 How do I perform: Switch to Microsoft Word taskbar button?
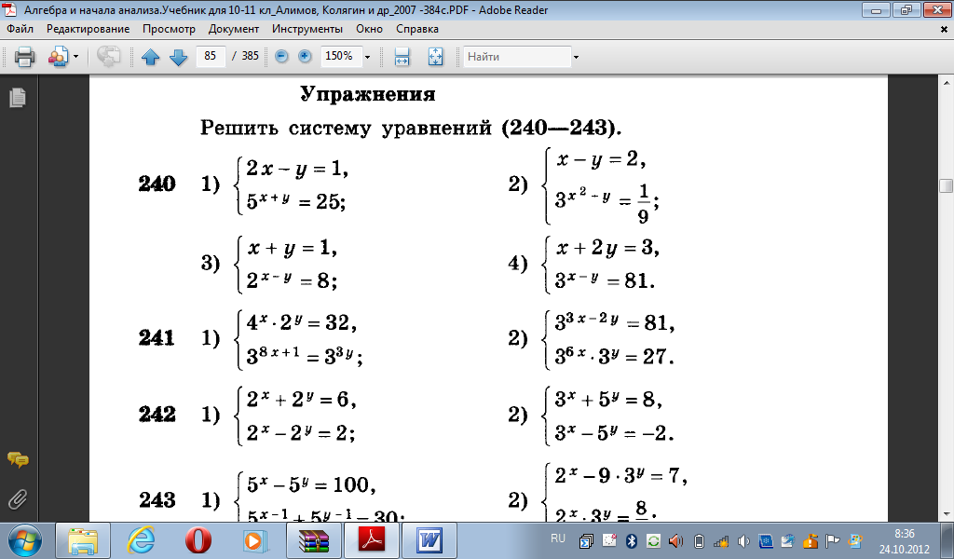(x=429, y=540)
